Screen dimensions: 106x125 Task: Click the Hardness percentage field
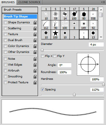point(97,79)
